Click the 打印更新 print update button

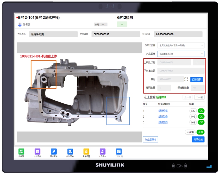[196, 80]
